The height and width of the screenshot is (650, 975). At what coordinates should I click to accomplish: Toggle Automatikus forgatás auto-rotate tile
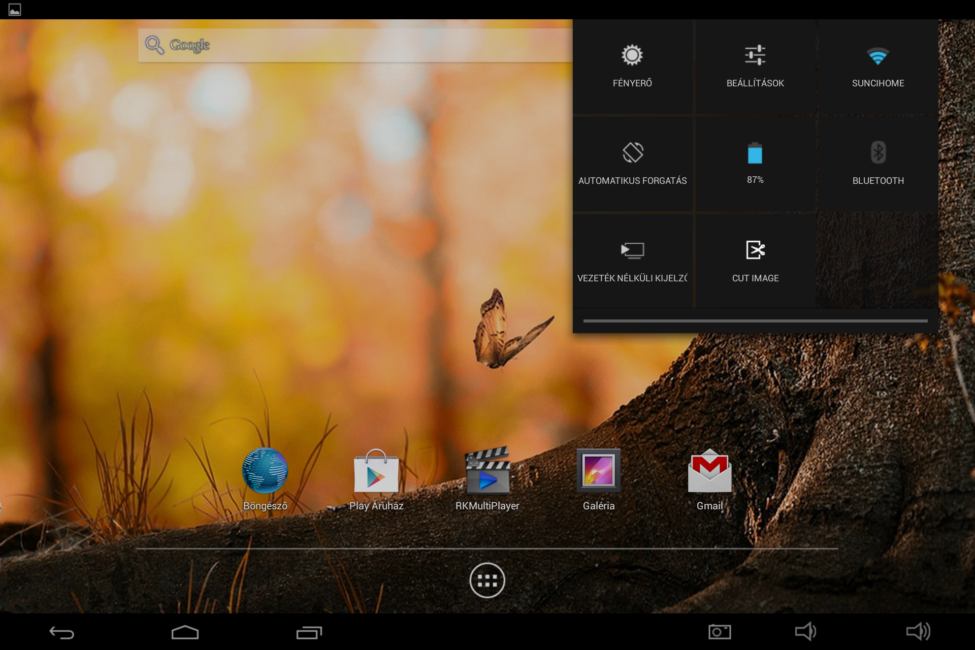click(x=633, y=164)
